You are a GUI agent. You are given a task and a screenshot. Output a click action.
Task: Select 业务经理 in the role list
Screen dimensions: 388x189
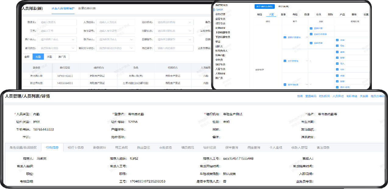pos(220,14)
